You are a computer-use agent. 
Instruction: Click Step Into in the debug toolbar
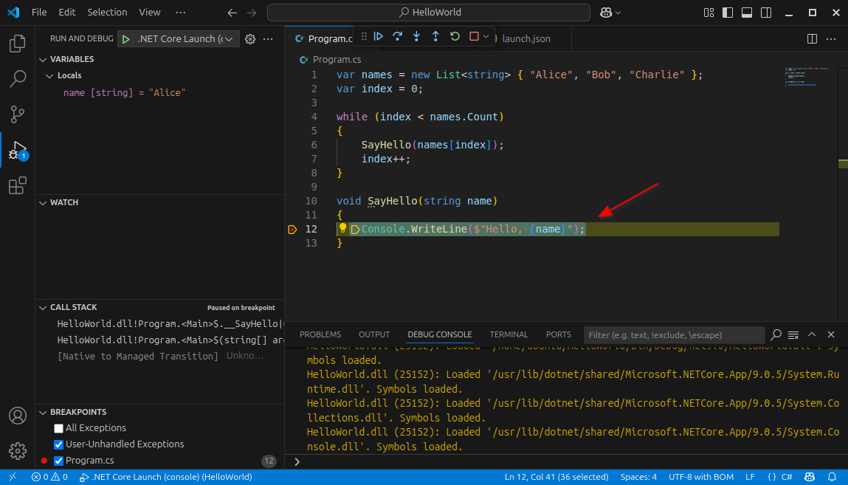[416, 36]
